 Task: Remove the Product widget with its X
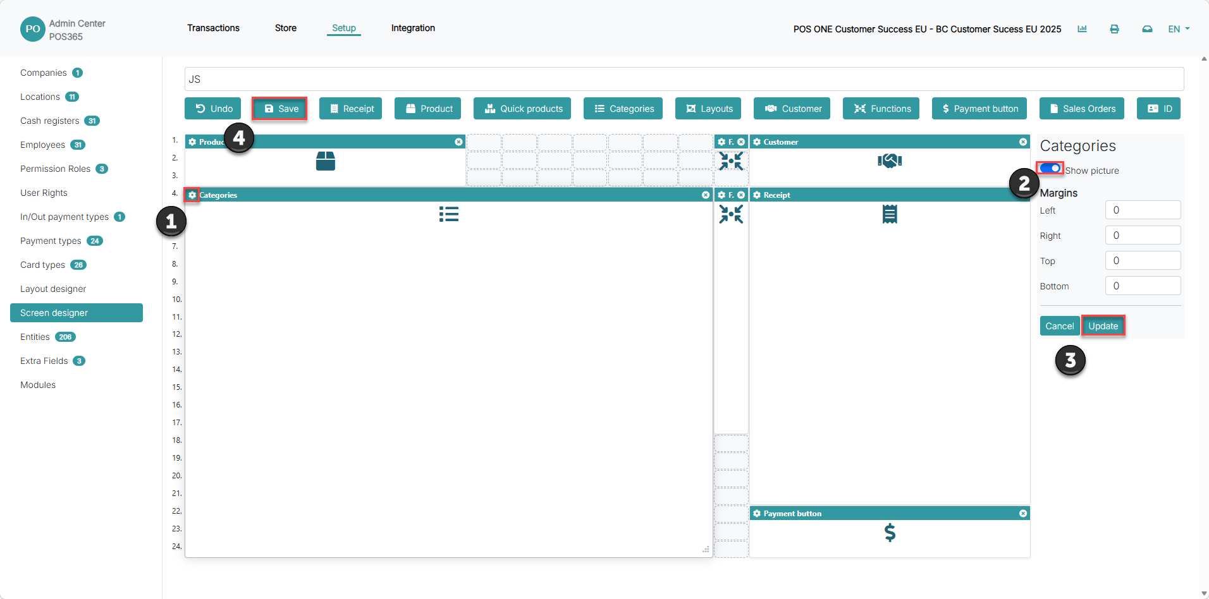click(458, 142)
